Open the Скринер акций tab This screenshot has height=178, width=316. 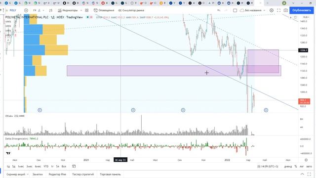tap(16, 174)
